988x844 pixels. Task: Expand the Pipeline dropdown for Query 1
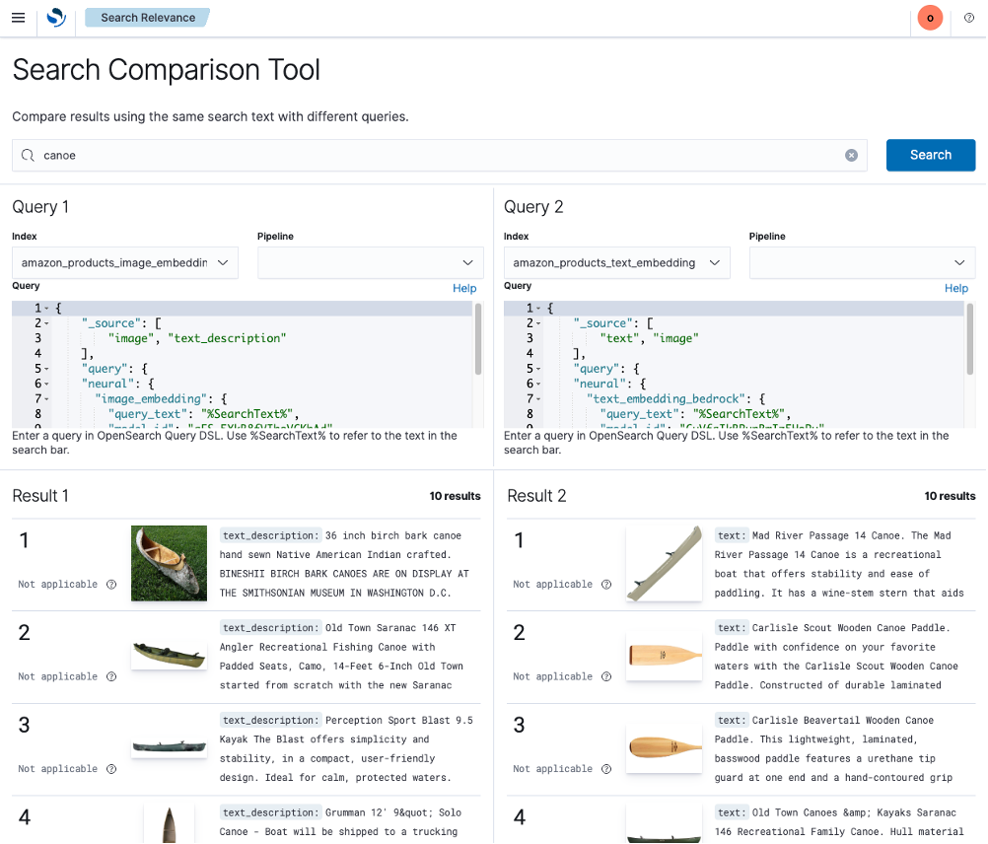(x=370, y=262)
